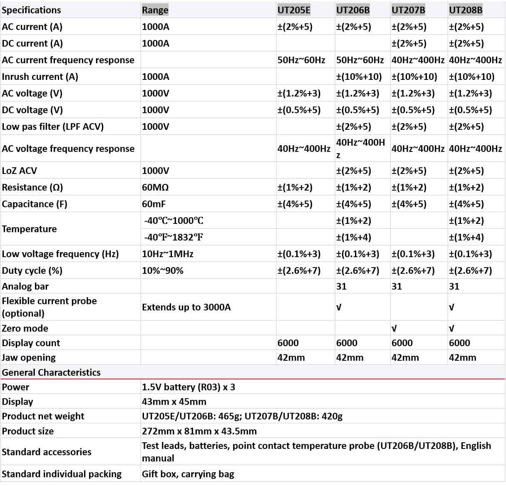The height and width of the screenshot is (486, 506).
Task: Click the 43mm x 45mm display value
Action: [x=174, y=402]
